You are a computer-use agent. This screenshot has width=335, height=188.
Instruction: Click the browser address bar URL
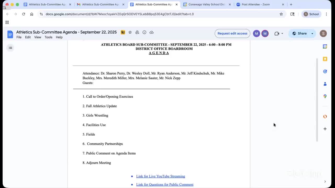pos(120,14)
